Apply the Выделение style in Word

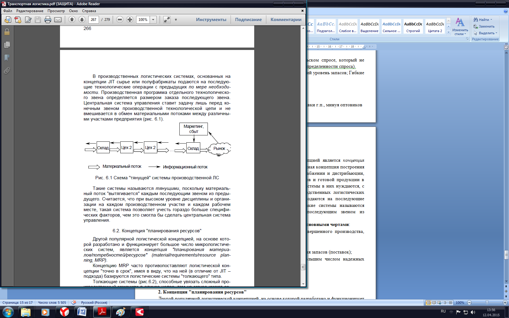click(x=370, y=27)
